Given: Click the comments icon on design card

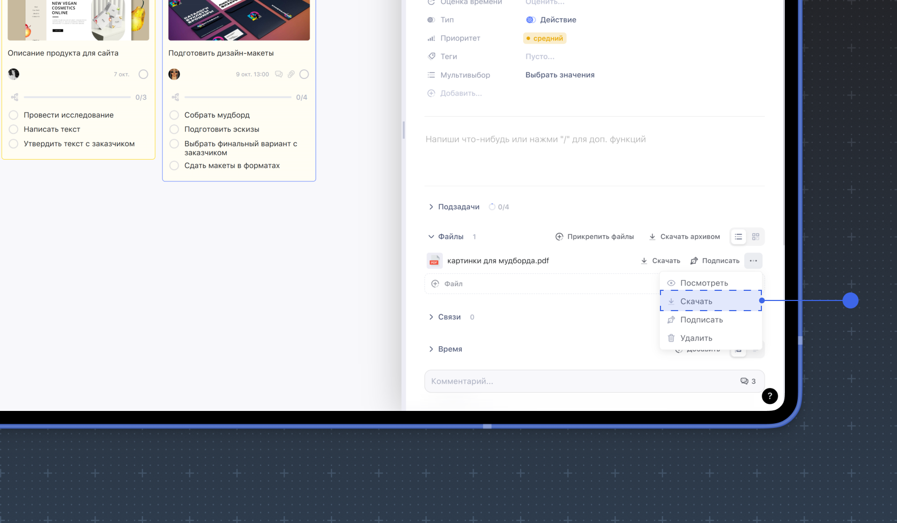Looking at the screenshot, I should [x=279, y=74].
